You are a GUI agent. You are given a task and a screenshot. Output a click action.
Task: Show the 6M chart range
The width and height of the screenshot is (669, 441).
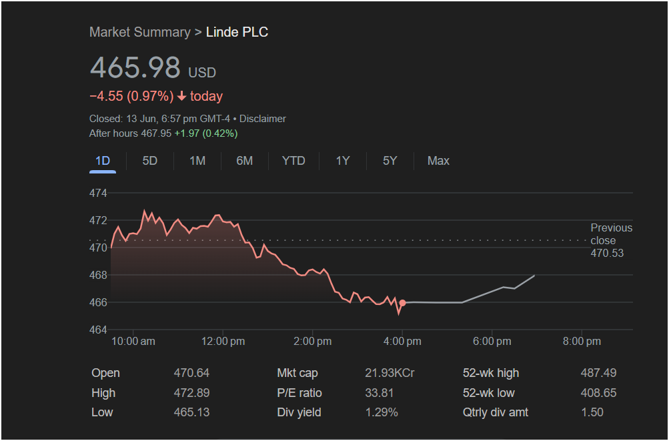tap(245, 161)
